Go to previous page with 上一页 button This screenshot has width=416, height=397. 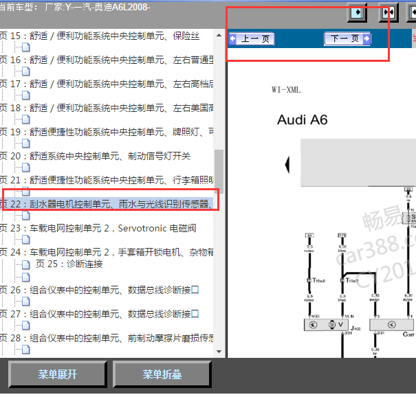coord(251,39)
